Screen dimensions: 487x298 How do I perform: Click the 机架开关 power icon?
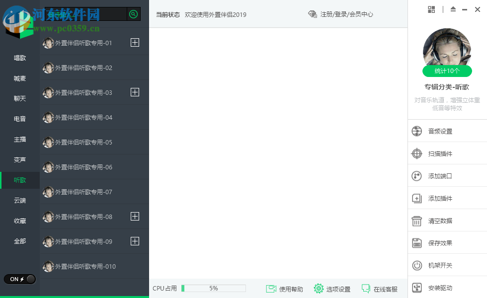pos(416,265)
